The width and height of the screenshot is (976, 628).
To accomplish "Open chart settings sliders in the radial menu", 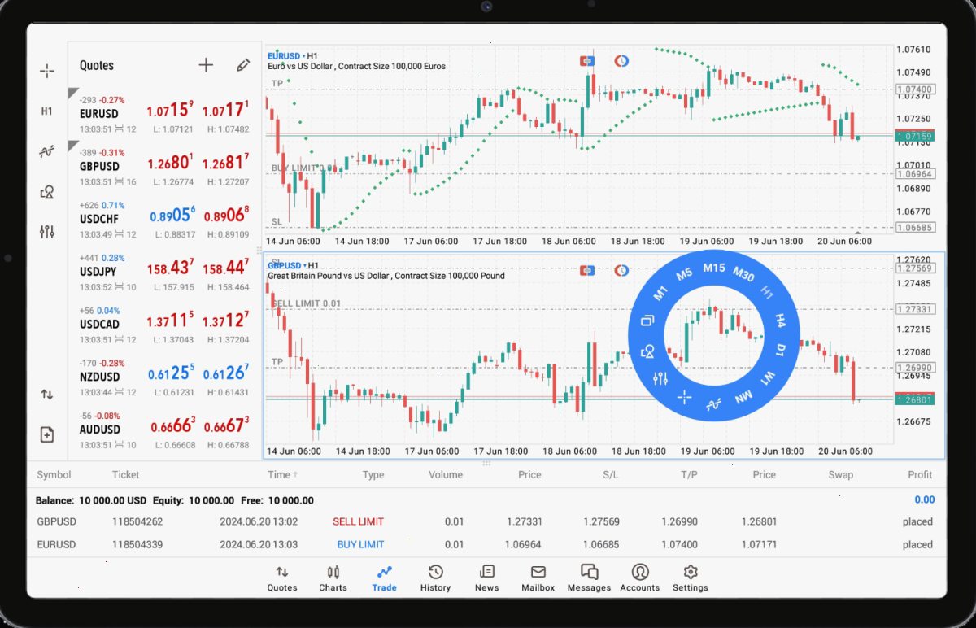I will pyautogui.click(x=660, y=378).
